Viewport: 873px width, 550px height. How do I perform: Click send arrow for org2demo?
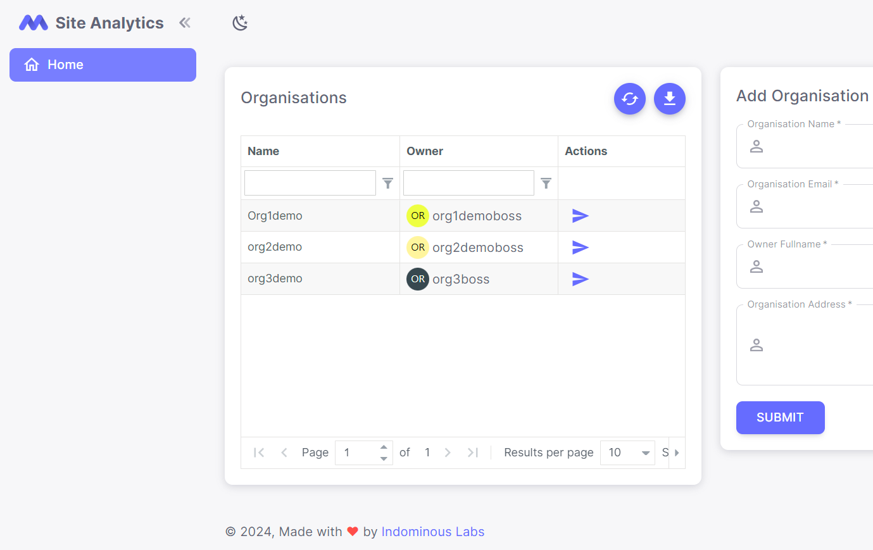click(580, 247)
